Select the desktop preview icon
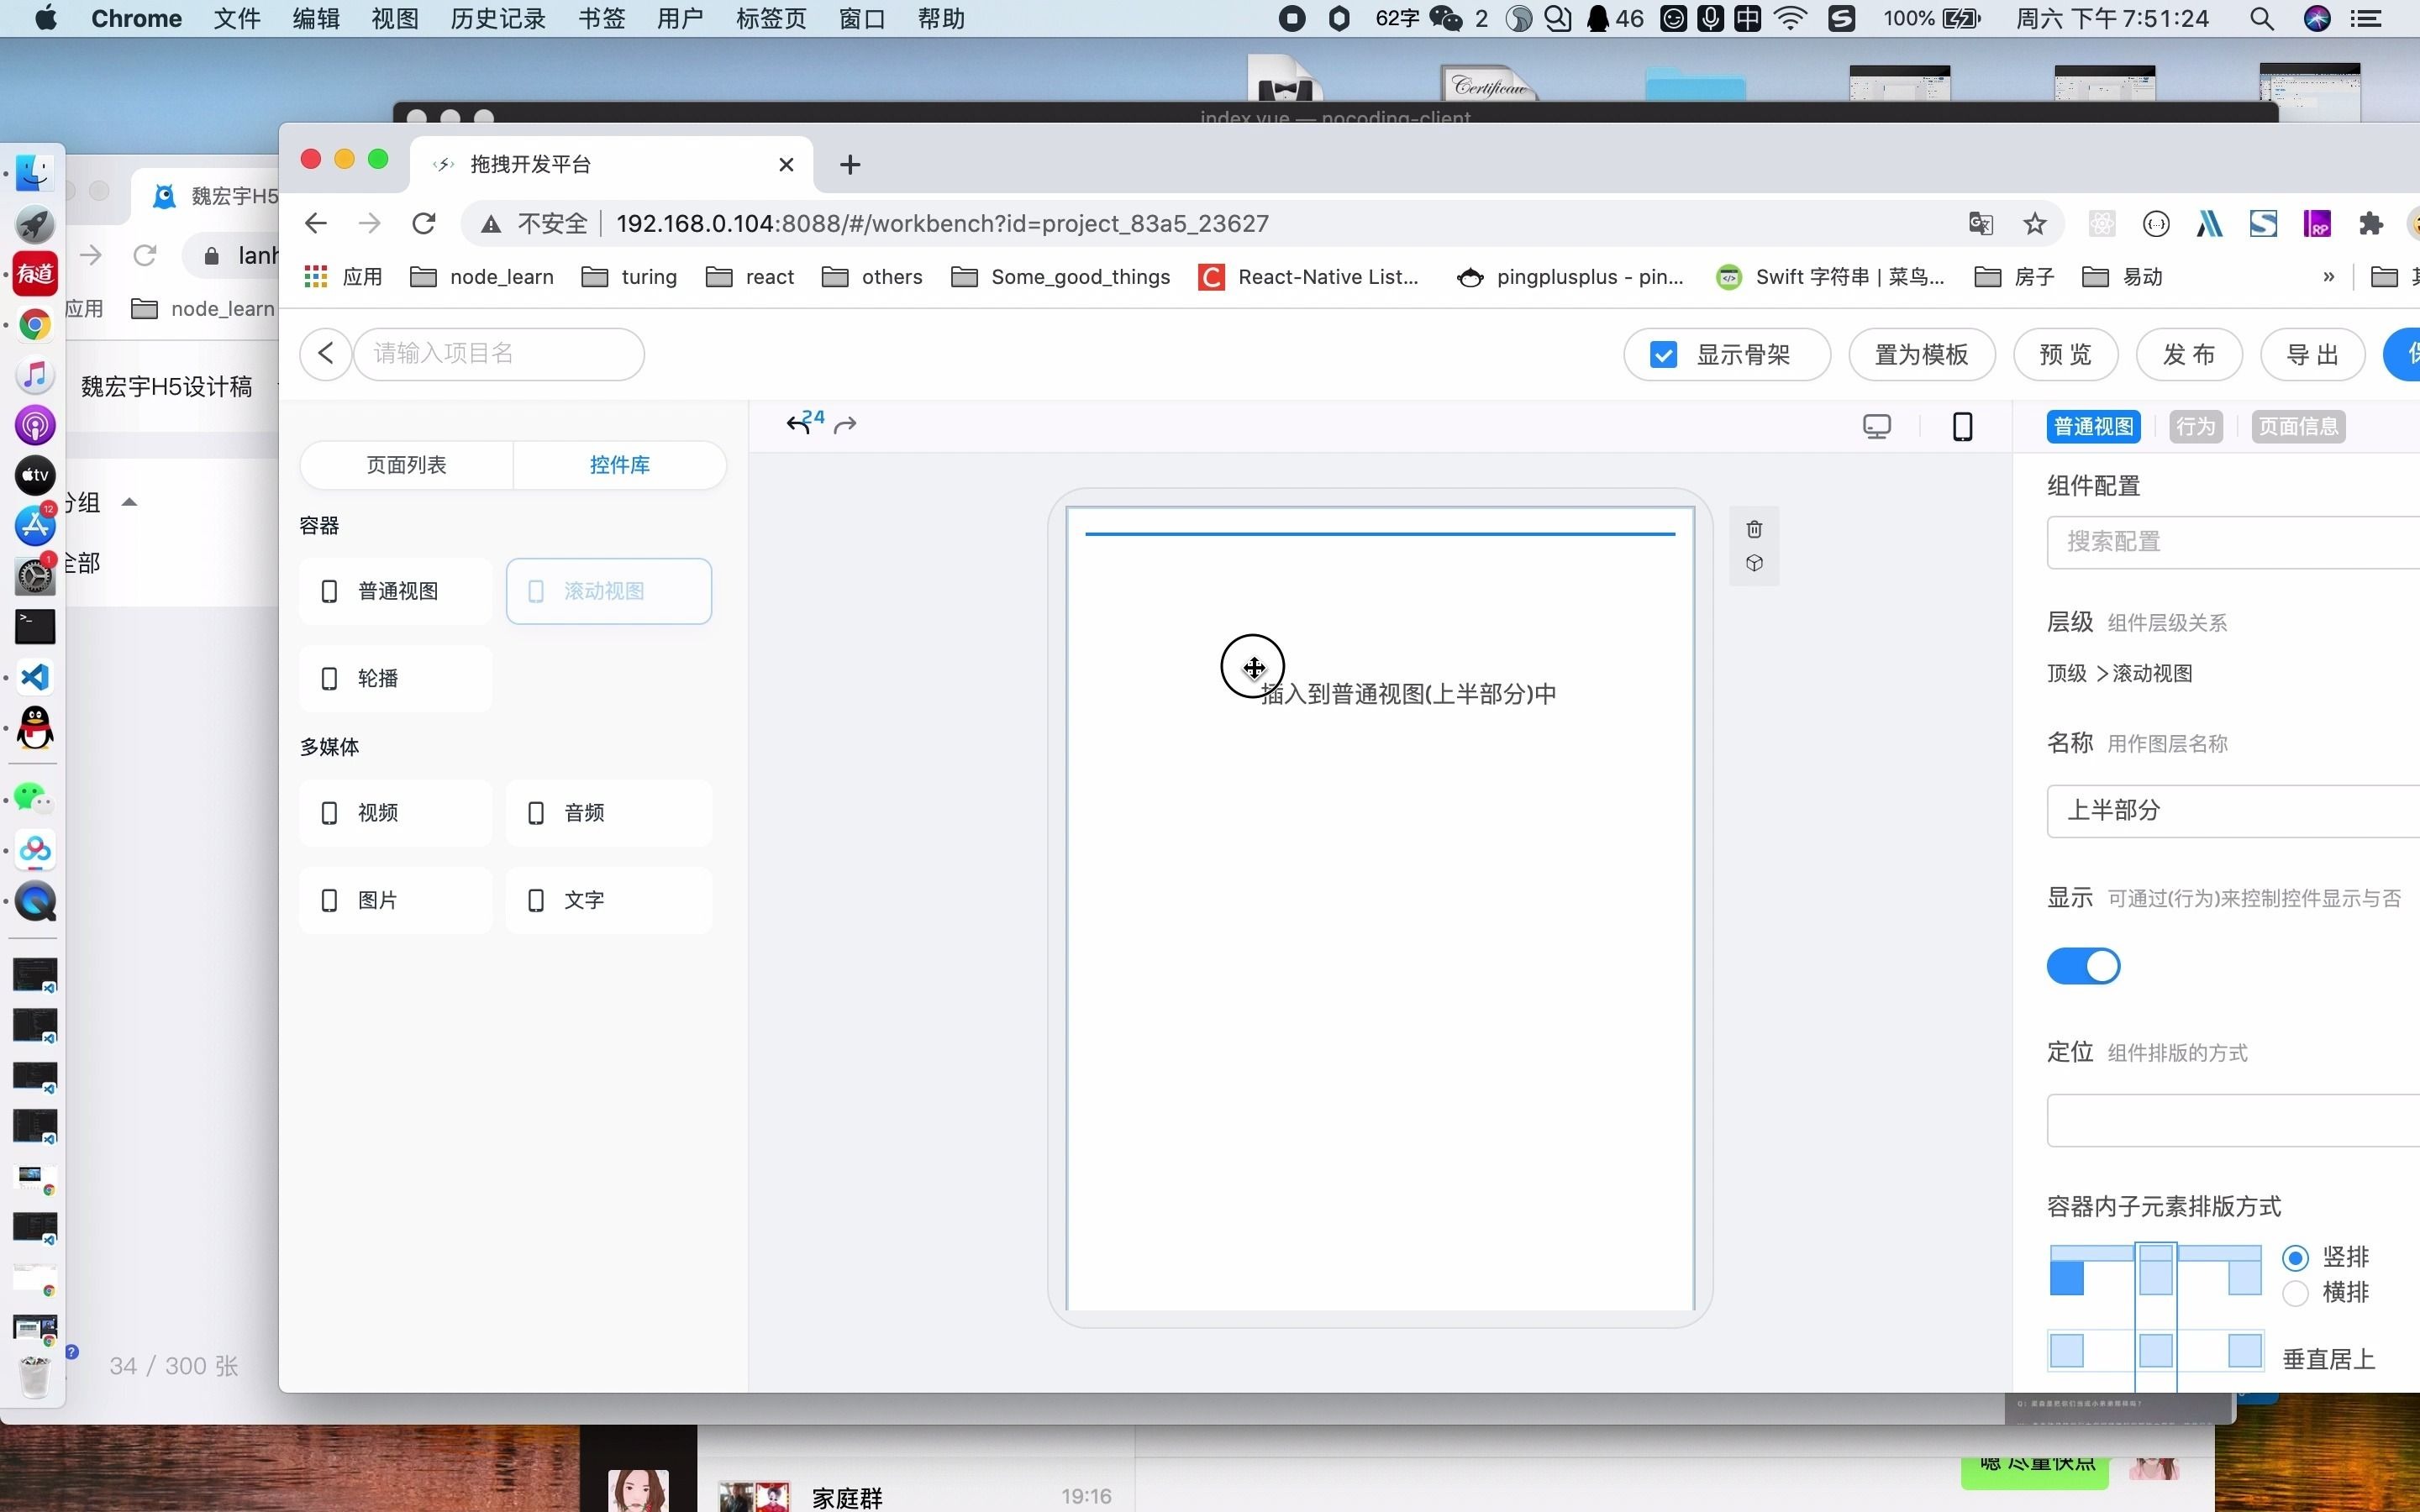The image size is (2420, 1512). point(1876,425)
